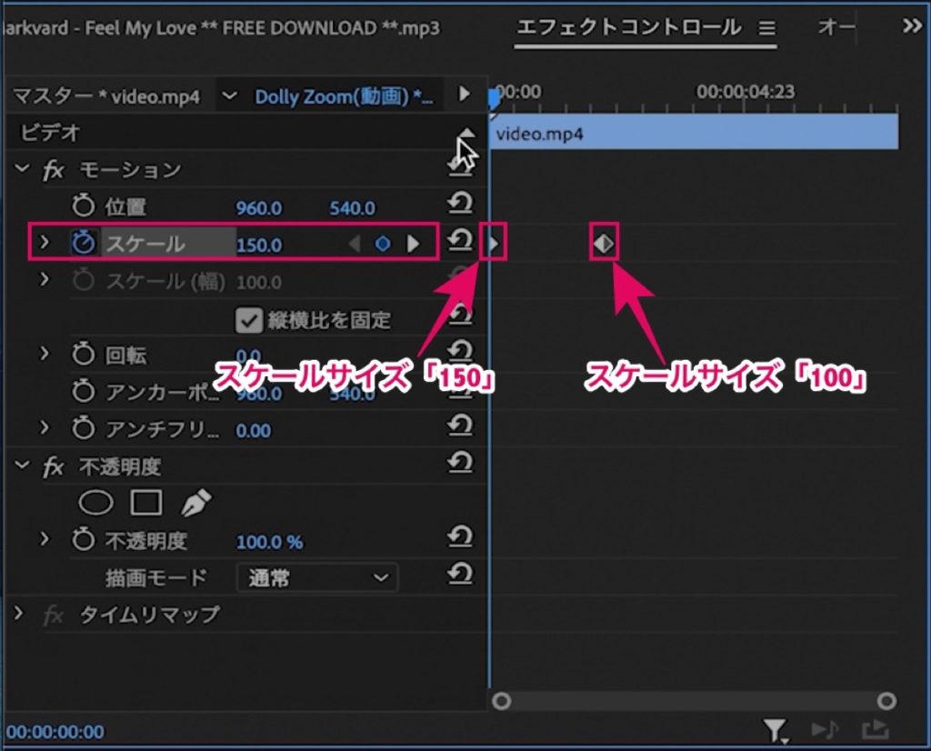The height and width of the screenshot is (751, 931).
Task: Click the 00:00:00:00 timecode field
Action: pos(55,731)
